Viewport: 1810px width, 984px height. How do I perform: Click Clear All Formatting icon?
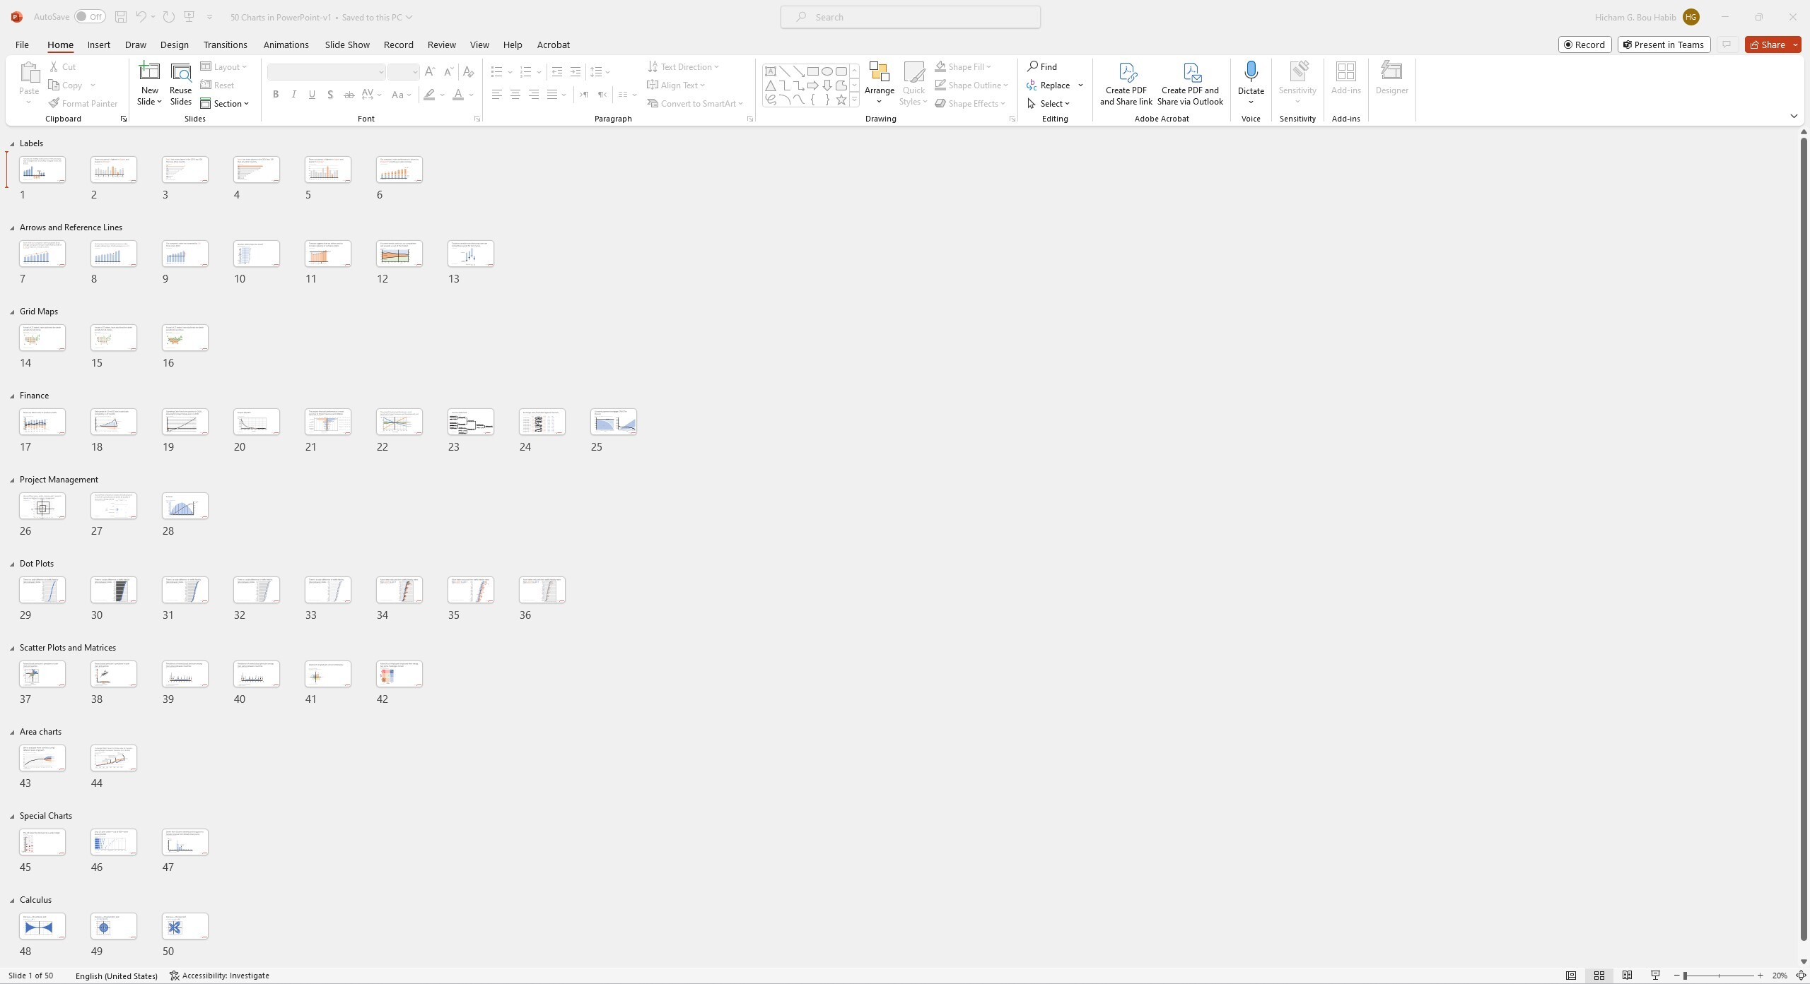pos(468,72)
